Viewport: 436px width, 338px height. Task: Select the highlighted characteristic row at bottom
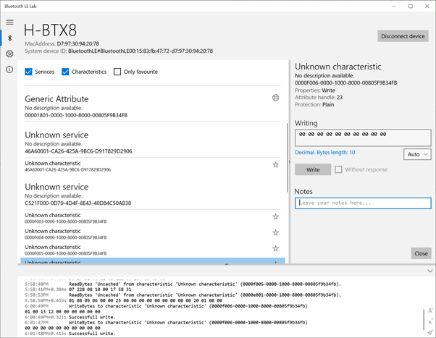point(153,261)
